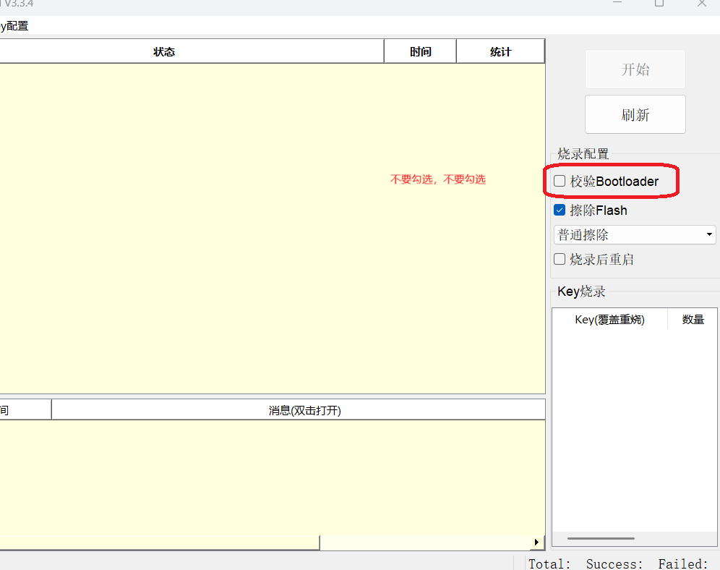Click the Key(覆盖重烧) column header
Viewport: 720px width, 570px height.
pos(611,319)
